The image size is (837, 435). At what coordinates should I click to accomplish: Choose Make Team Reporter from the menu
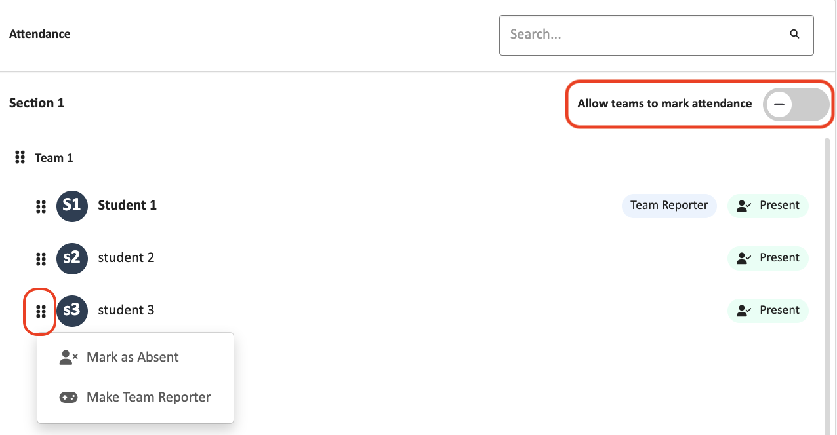click(x=148, y=397)
